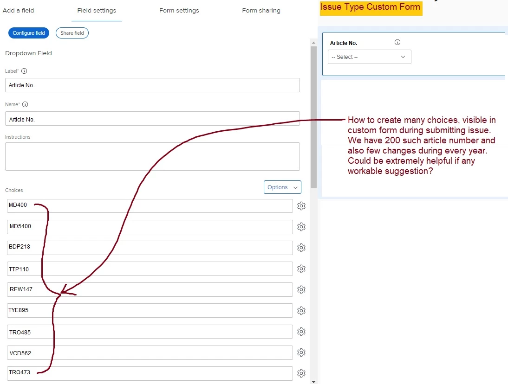Open settings gear for TYE895 choice
The height and width of the screenshot is (384, 508).
[301, 311]
